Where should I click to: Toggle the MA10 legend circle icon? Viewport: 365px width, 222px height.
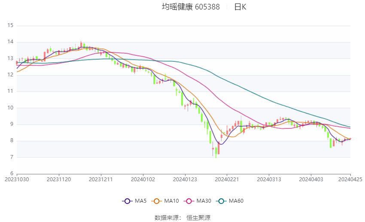pos(156,201)
